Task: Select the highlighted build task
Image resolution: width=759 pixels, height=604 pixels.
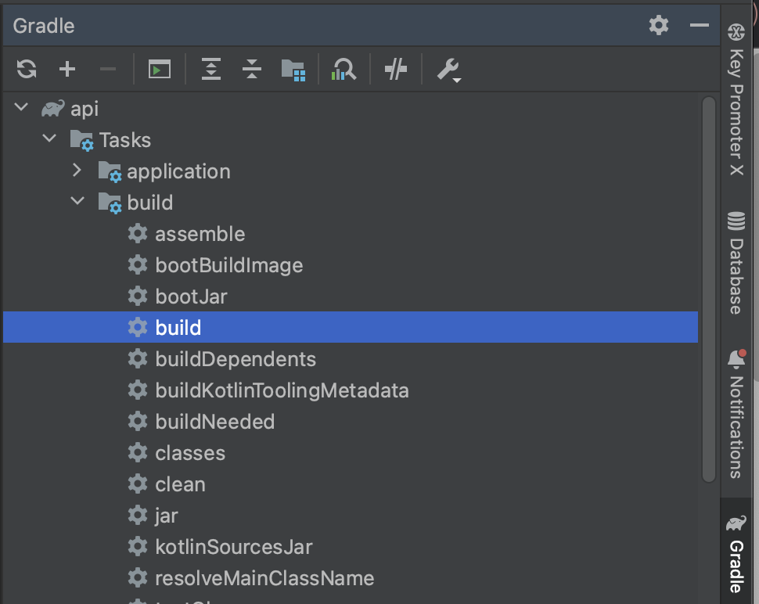Action: pyautogui.click(x=351, y=328)
